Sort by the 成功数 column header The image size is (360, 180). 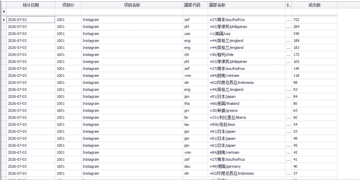pyautogui.click(x=315, y=5)
